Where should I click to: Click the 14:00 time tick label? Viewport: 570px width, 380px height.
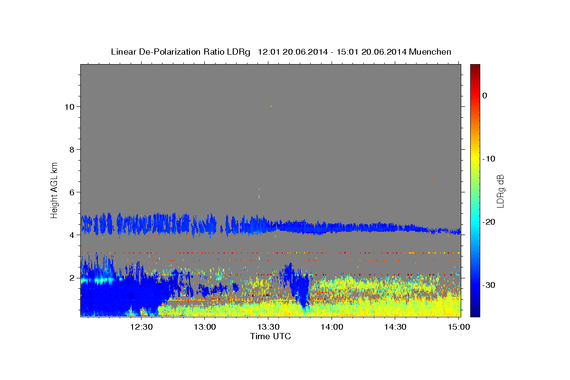click(332, 327)
